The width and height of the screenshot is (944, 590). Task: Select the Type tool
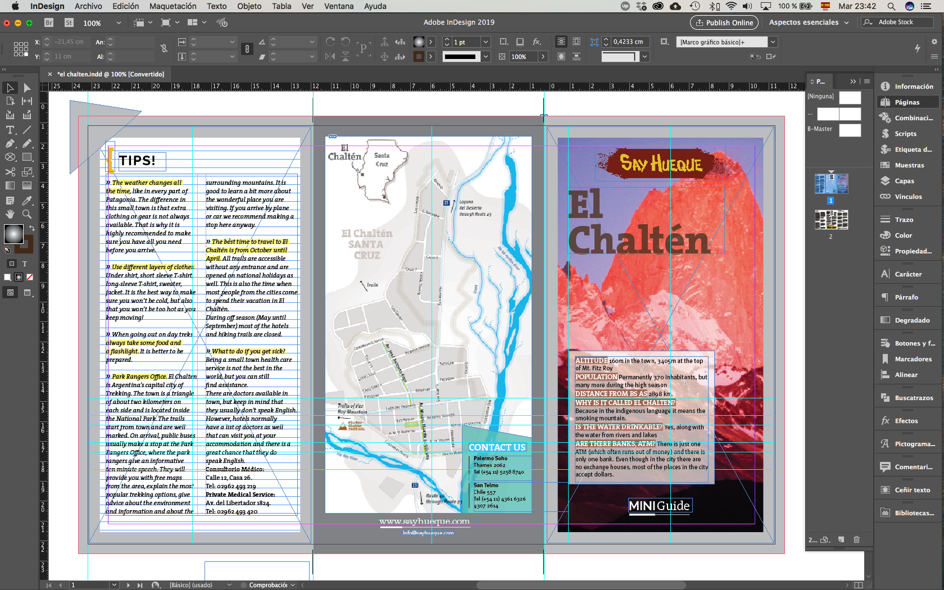(10, 130)
